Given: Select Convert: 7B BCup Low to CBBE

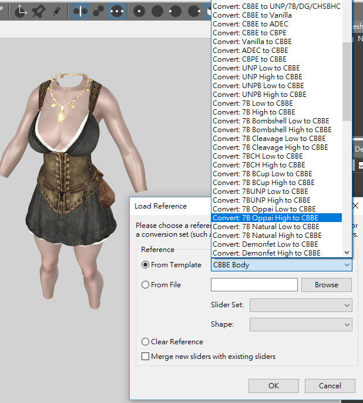Looking at the screenshot, I should click(x=277, y=173).
